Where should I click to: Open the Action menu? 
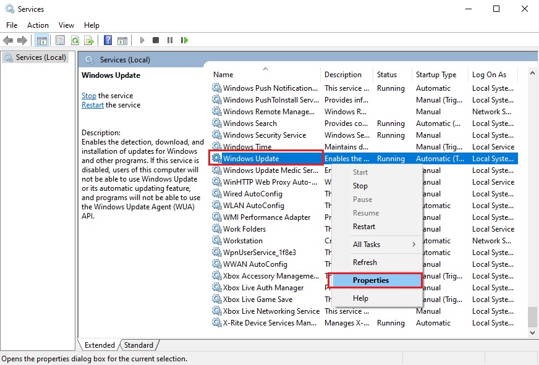(x=38, y=25)
